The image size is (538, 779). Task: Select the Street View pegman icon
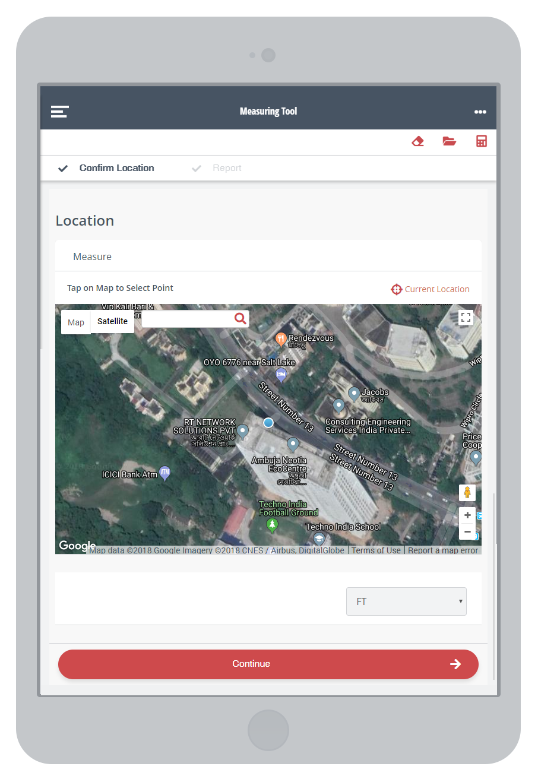pos(467,493)
